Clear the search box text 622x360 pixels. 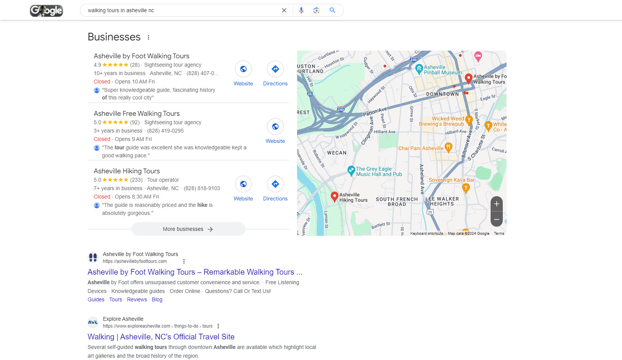point(284,10)
